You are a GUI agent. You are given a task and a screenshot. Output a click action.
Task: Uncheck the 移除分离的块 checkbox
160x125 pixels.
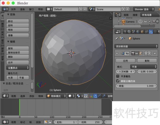[x=118, y=81]
